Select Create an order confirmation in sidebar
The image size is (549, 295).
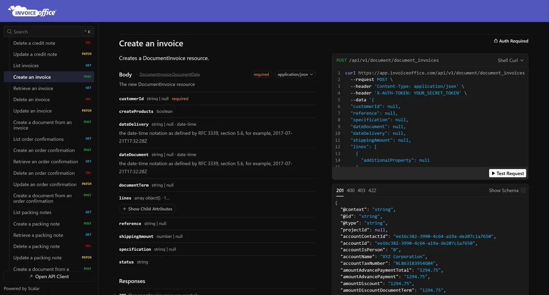pos(49,150)
